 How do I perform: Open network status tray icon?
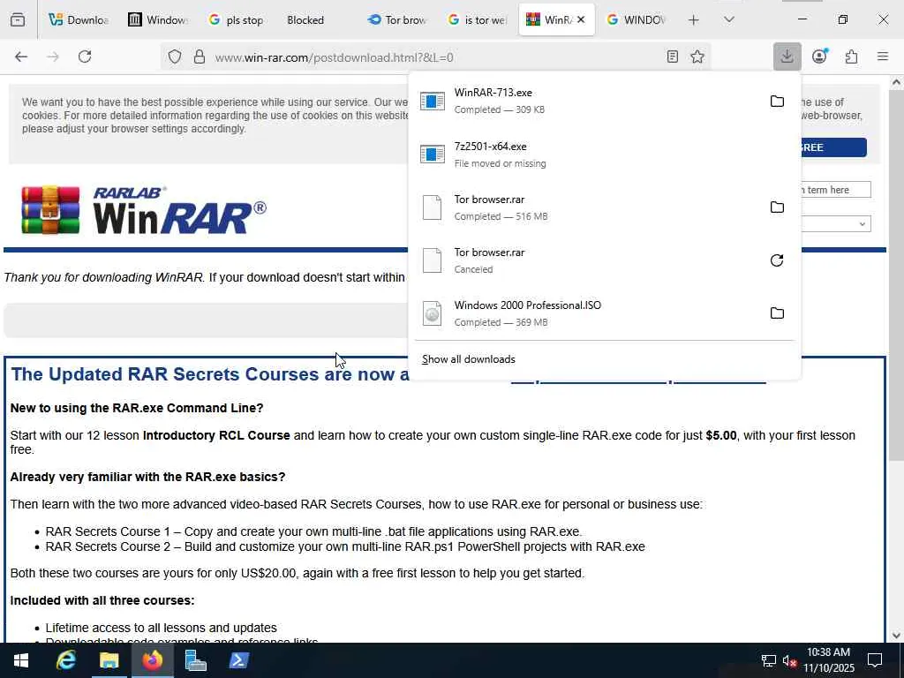[769, 660]
